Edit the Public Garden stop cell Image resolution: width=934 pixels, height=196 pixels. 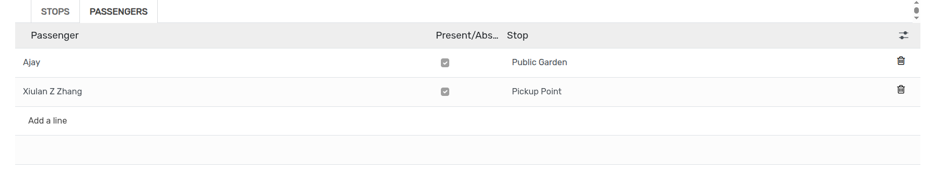pyautogui.click(x=540, y=63)
